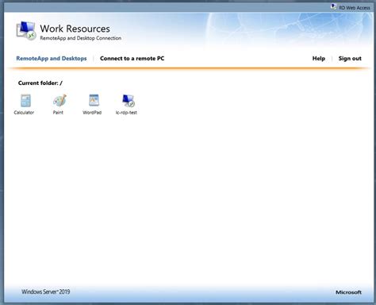The image size is (376, 305).
Task: Click the Work Resources computer logo icon
Action: (x=26, y=31)
